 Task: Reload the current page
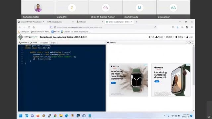pos(29,27)
